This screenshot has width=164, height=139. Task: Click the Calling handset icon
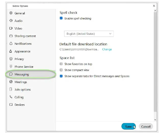[x=11, y=97]
